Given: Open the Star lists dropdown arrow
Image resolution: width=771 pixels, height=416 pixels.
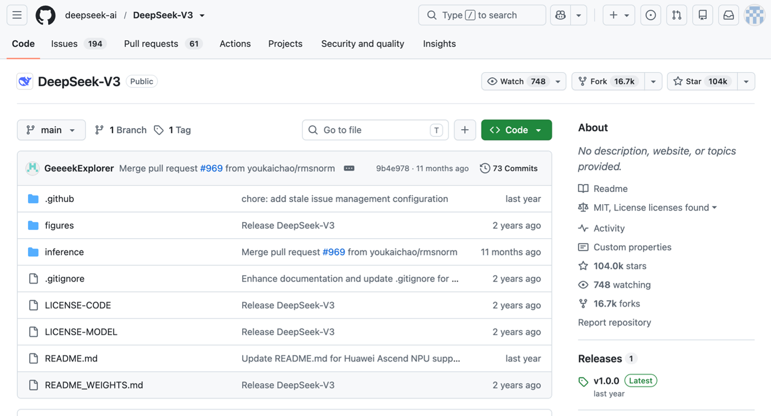Looking at the screenshot, I should click(746, 81).
